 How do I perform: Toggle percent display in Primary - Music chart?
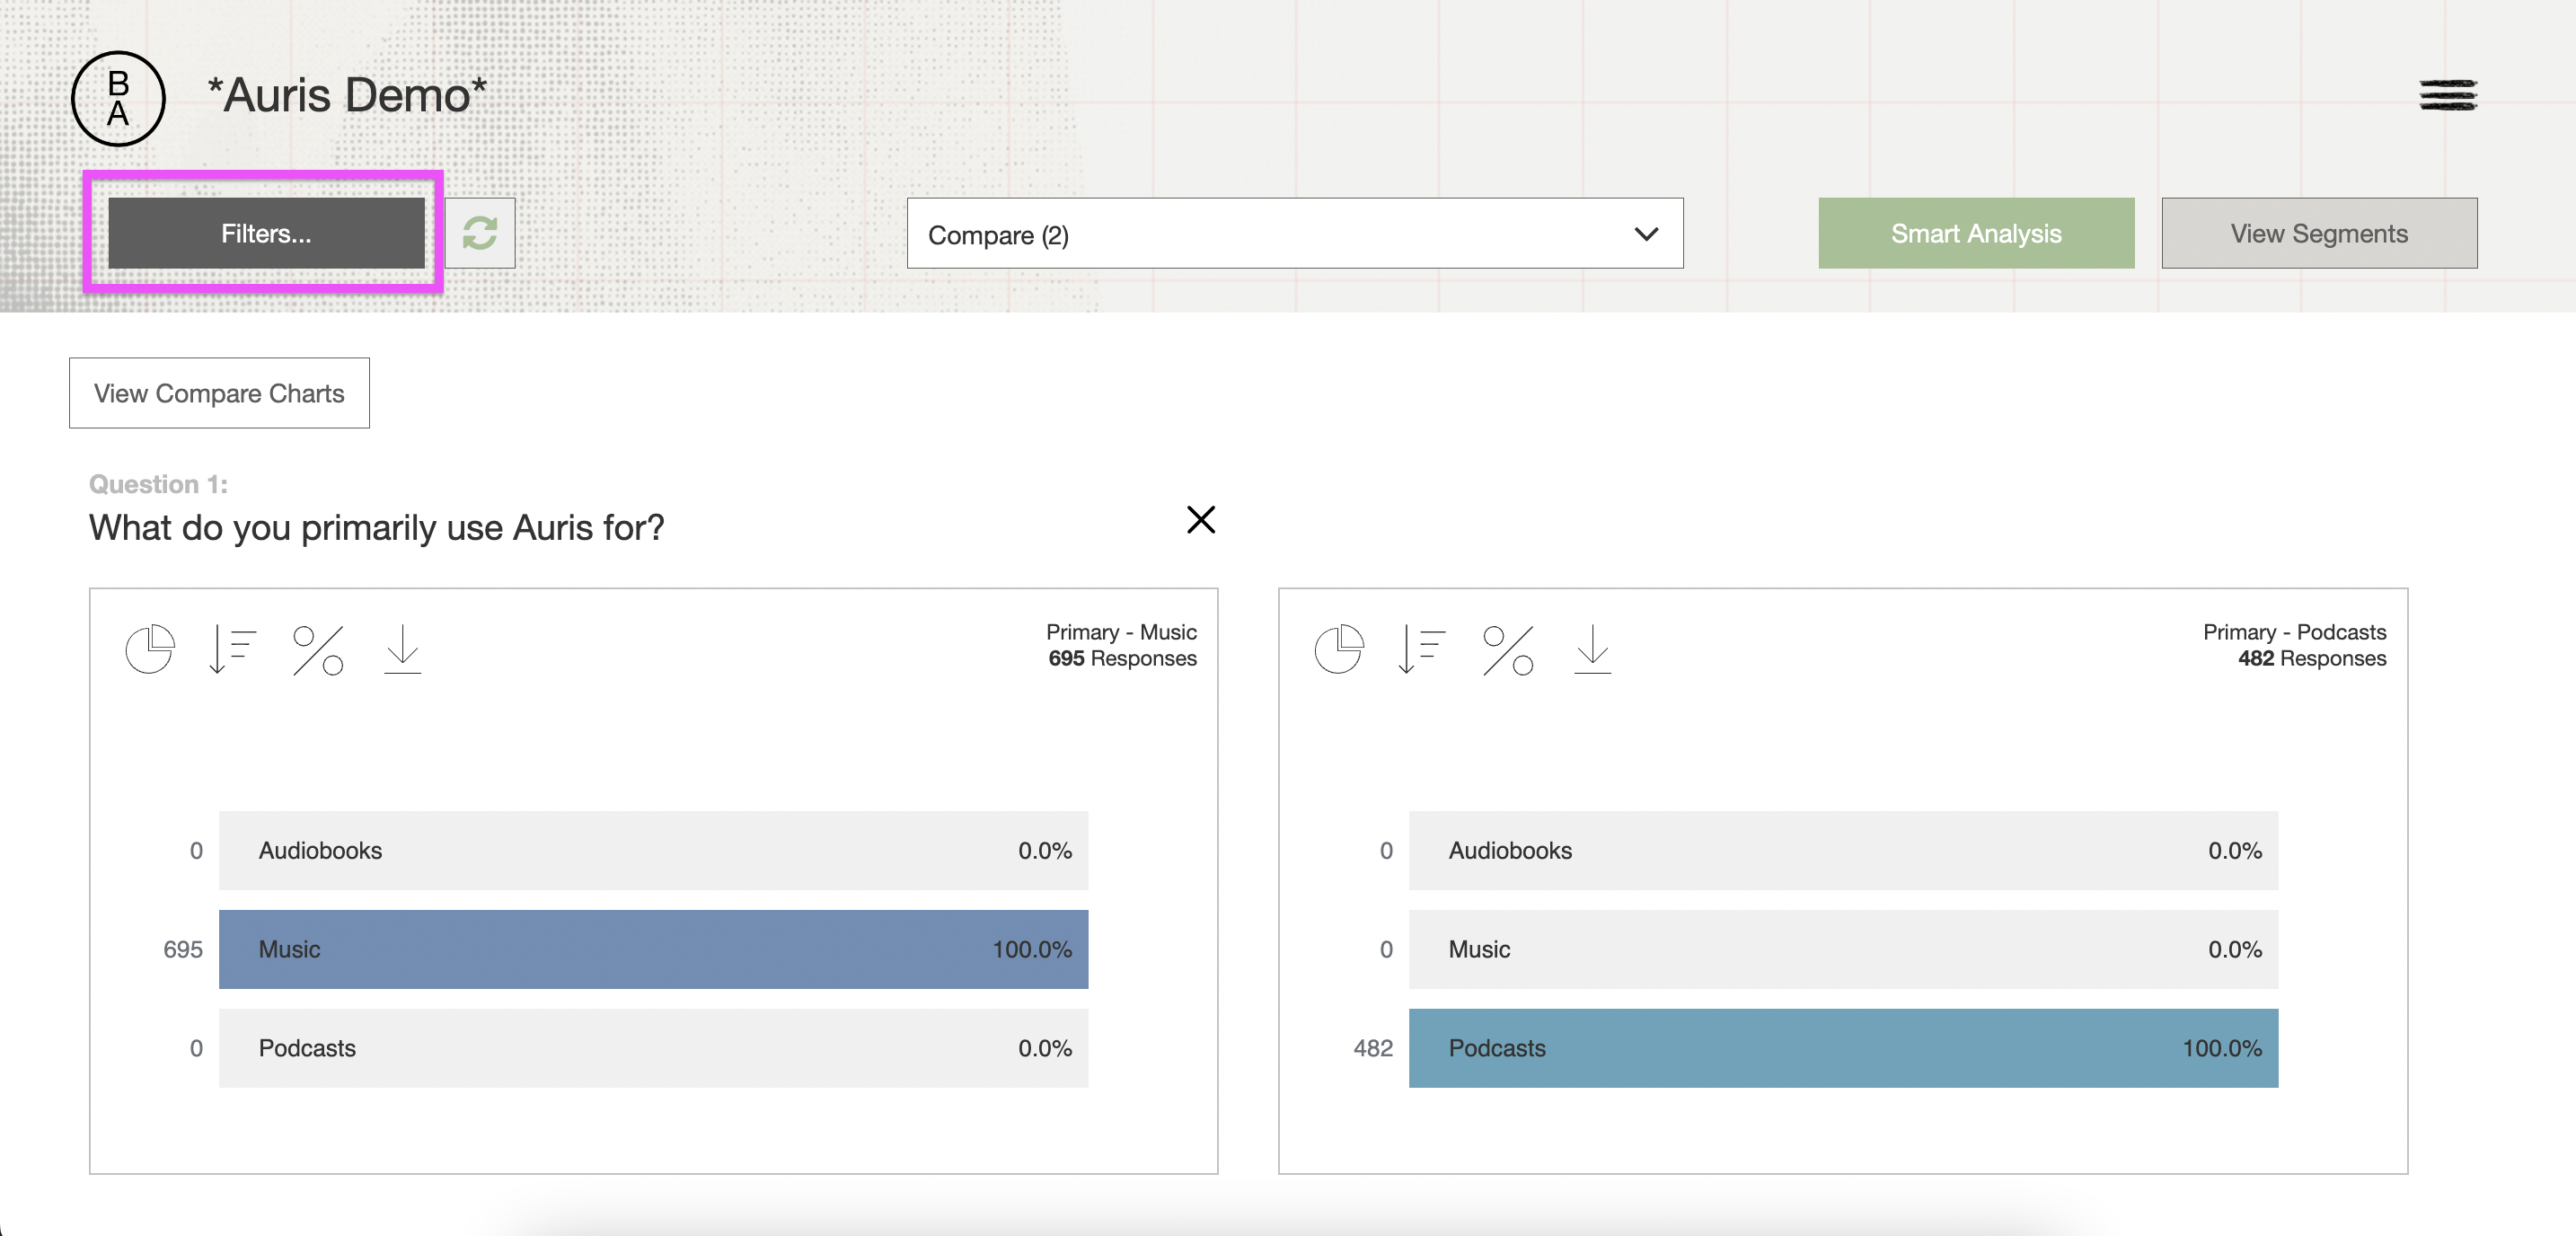point(318,650)
